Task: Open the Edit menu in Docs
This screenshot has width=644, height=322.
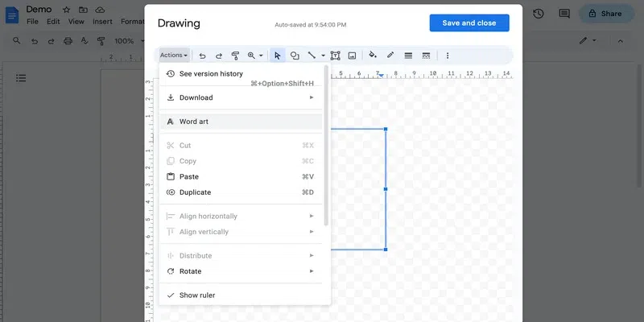Action: 53,22
